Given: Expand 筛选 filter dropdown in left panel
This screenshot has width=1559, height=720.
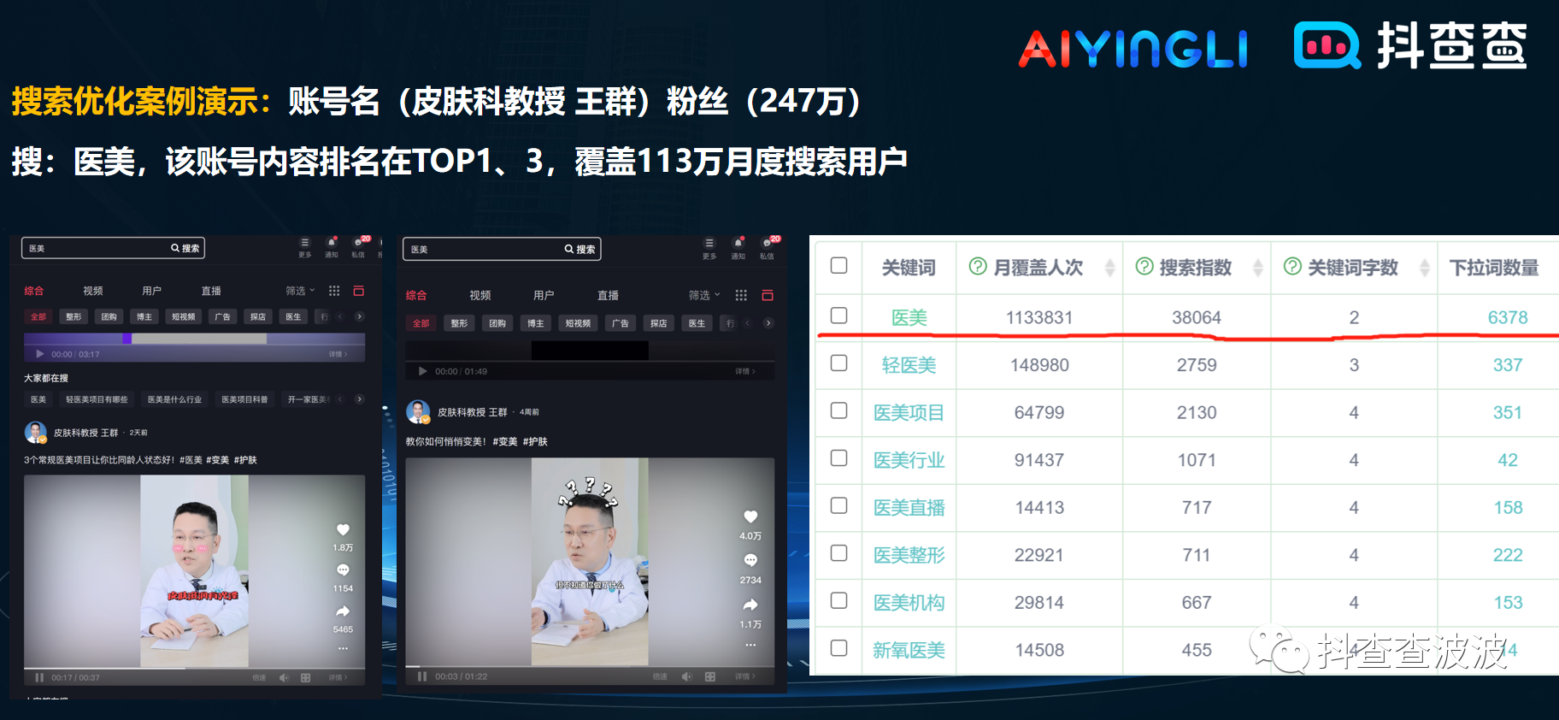Looking at the screenshot, I should pos(300,291).
